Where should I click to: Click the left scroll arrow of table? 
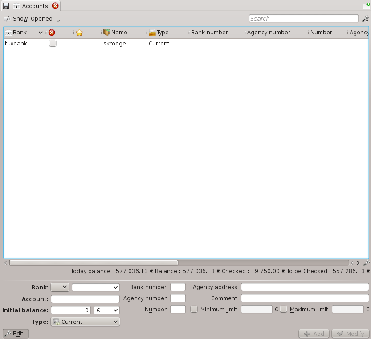6,263
